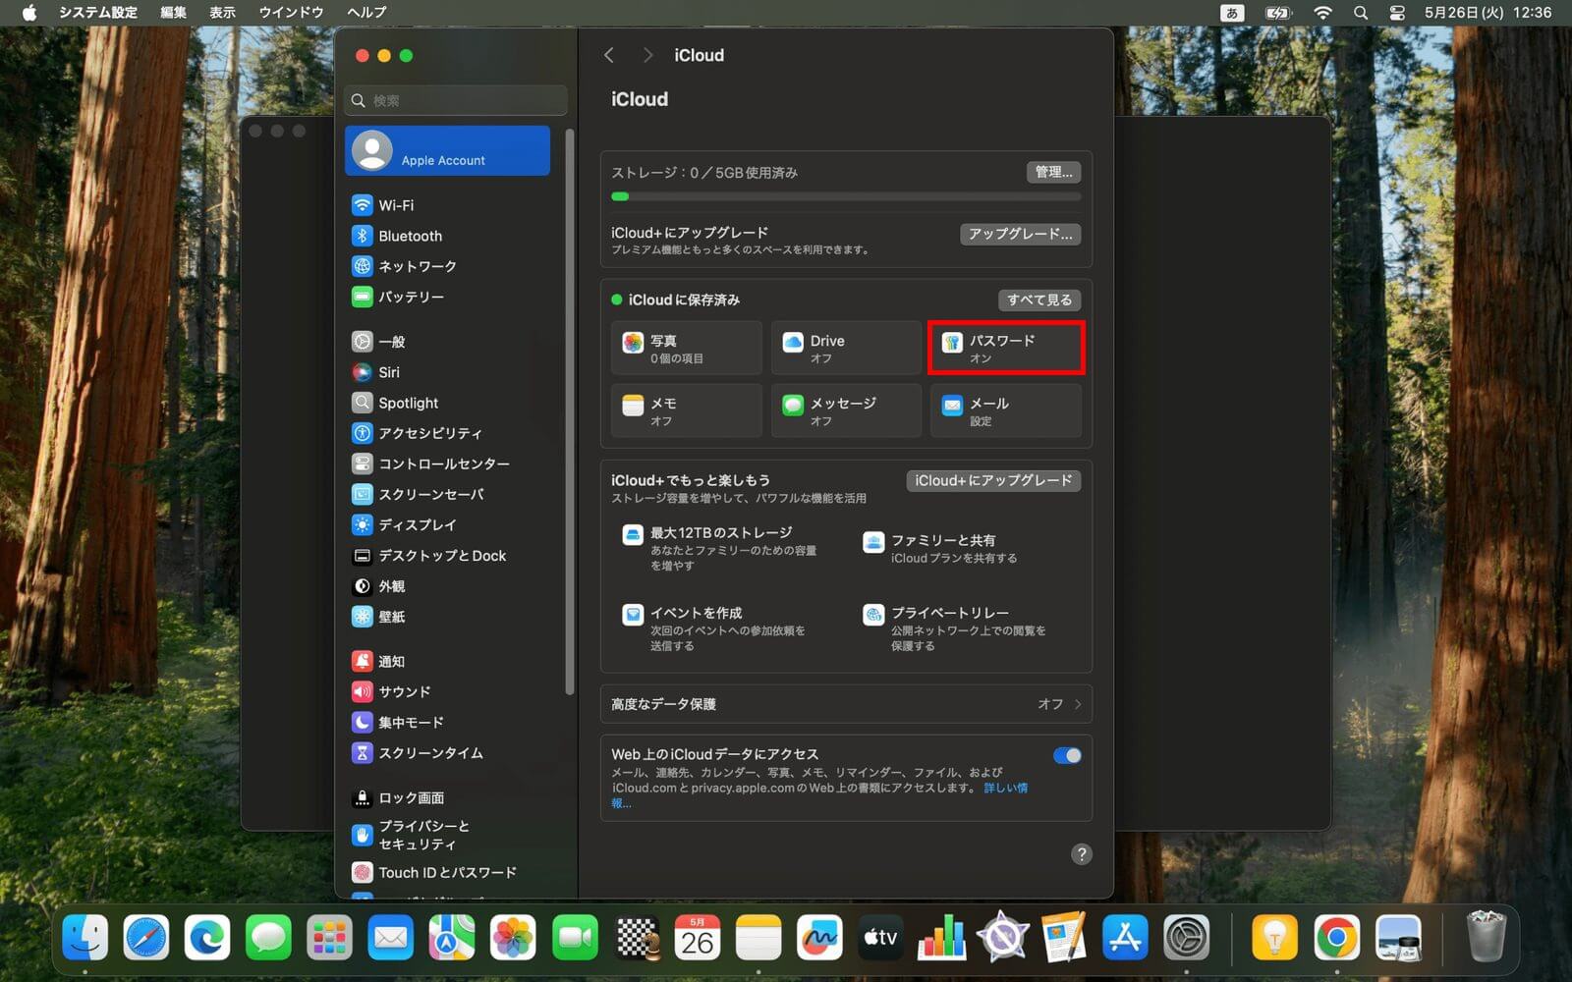1572x982 pixels.
Task: Open Wi-Fi settings in sidebar
Action: point(447,205)
